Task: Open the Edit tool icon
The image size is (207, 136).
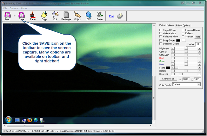Action: (x=55, y=14)
